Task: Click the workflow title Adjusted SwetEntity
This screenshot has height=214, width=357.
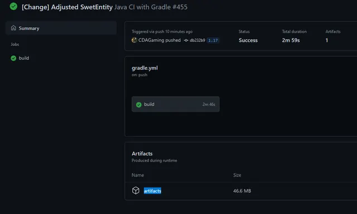Action: click(x=67, y=7)
